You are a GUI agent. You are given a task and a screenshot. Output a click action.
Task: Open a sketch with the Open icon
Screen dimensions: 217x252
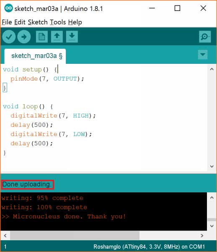pyautogui.click(x=57, y=37)
